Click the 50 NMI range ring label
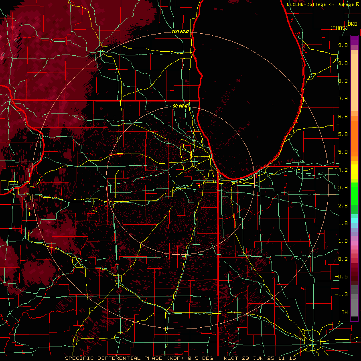The image size is (361, 361). (x=180, y=106)
